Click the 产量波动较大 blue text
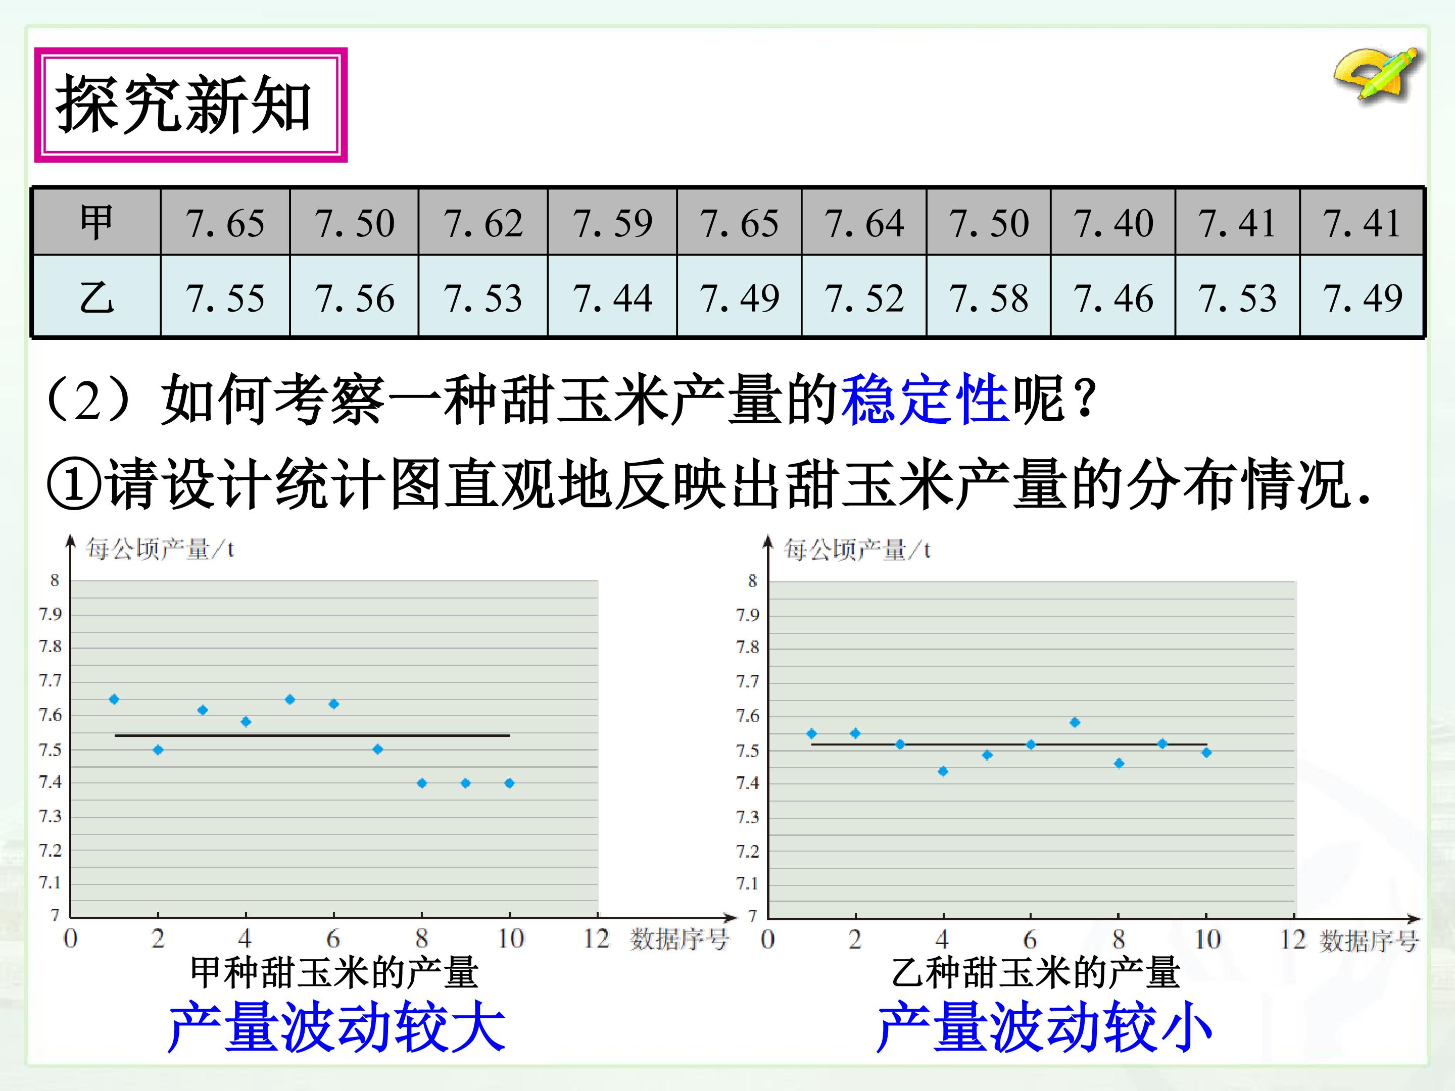 click(x=336, y=1026)
